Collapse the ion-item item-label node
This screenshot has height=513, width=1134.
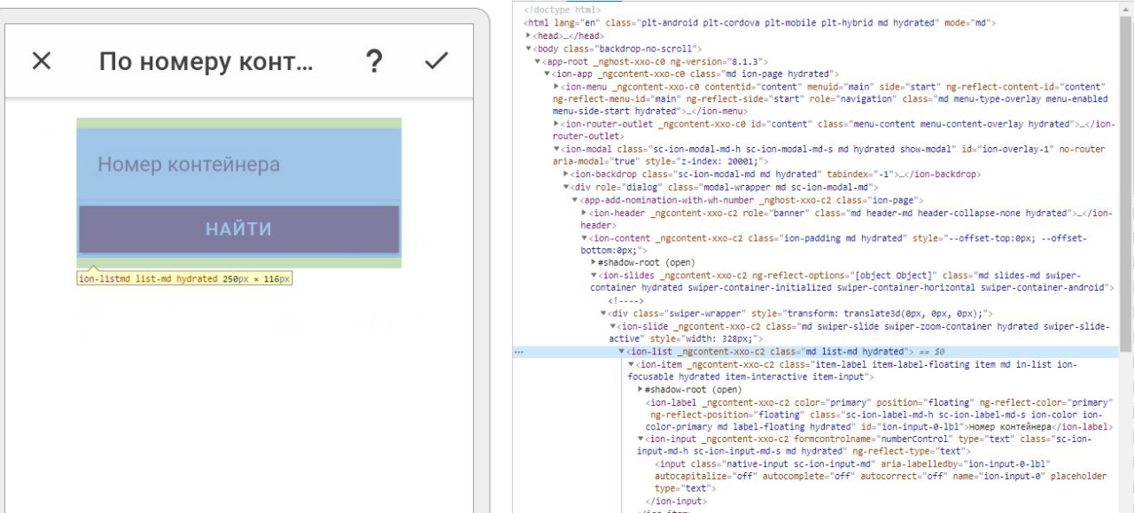(x=631, y=364)
